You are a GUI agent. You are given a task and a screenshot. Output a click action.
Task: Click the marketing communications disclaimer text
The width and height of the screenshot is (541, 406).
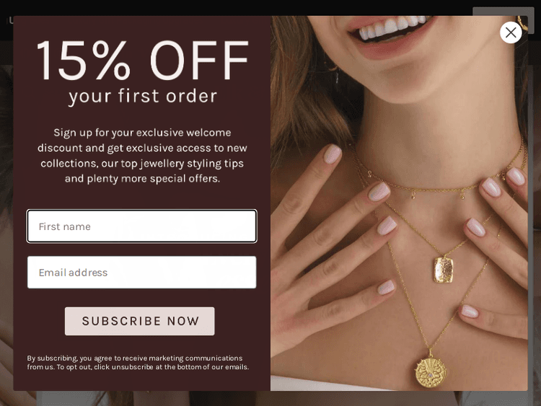pyautogui.click(x=138, y=363)
